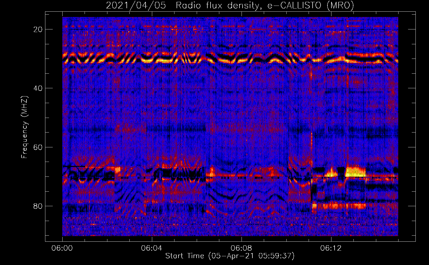Click the plot title '2021/04/05 Radio flux density, e-CALLISTO (MRO)'
The height and width of the screenshot is (265, 429).
click(230, 5)
